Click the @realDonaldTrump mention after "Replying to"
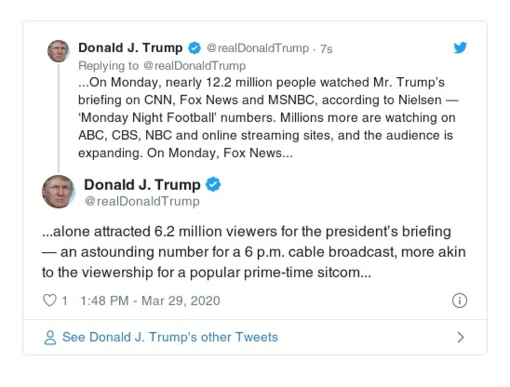Image resolution: width=510 pixels, height=387 pixels. point(195,65)
